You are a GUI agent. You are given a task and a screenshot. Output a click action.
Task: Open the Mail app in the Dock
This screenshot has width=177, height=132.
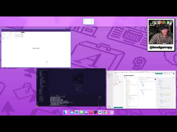tap(72, 112)
